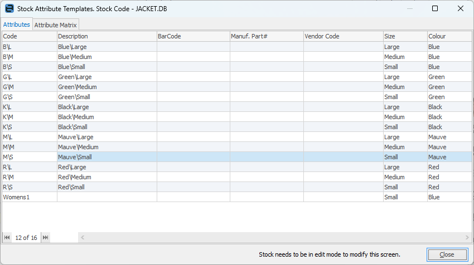Click the BarCode cell in B\L row
Image resolution: width=474 pixels, height=265 pixels.
pos(193,47)
